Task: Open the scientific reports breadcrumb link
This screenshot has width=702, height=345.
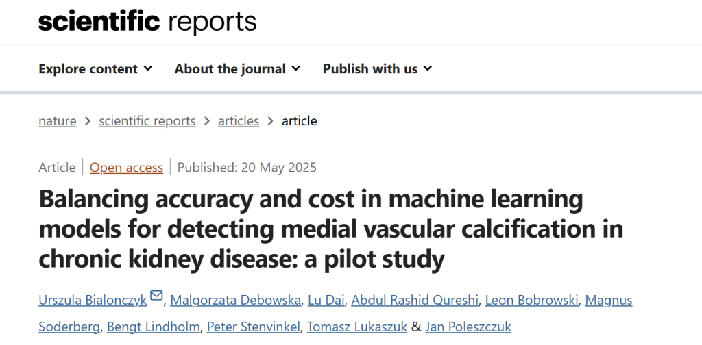Action: click(x=147, y=120)
